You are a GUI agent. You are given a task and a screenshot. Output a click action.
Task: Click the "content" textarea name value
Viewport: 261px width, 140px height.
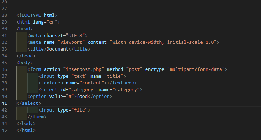point(92,83)
